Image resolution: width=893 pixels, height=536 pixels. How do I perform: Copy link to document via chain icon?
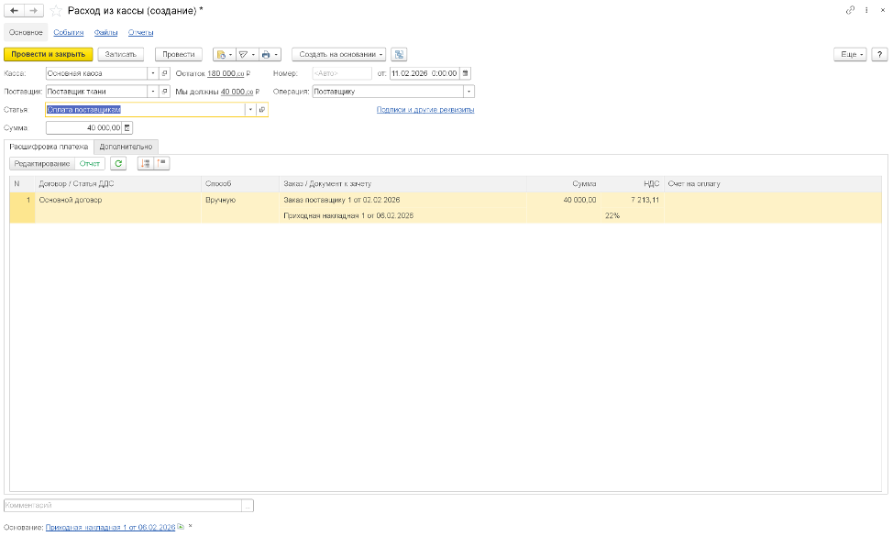point(850,10)
